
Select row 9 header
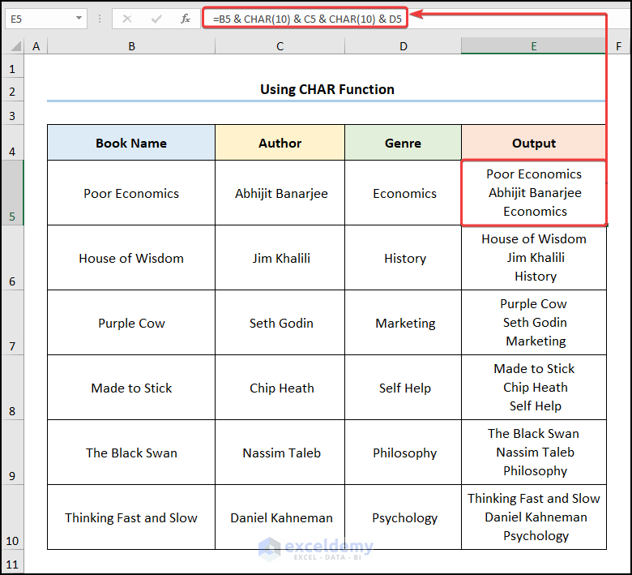(12, 453)
